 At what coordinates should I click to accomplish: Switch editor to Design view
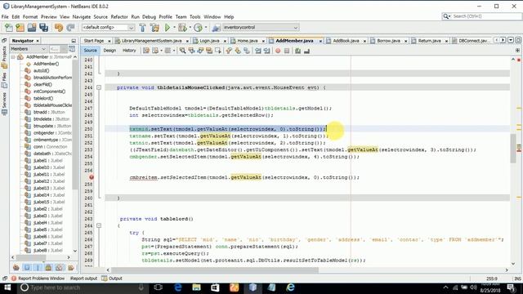click(x=110, y=51)
